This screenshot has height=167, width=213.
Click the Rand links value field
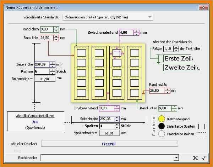pyautogui.click(x=47, y=38)
